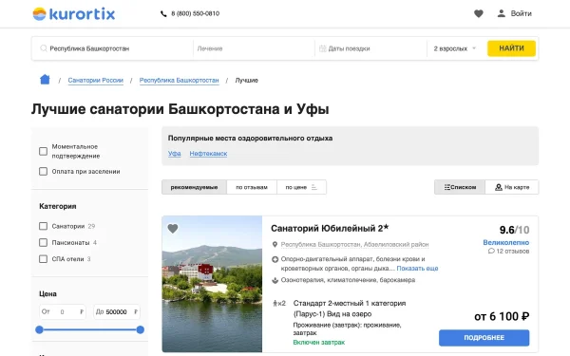570x356 pixels.
Task: Click the Включен завтрак green label
Action: (x=319, y=343)
